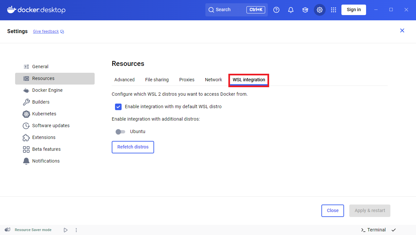Open the Give feedback link
The height and width of the screenshot is (235, 416).
(46, 31)
